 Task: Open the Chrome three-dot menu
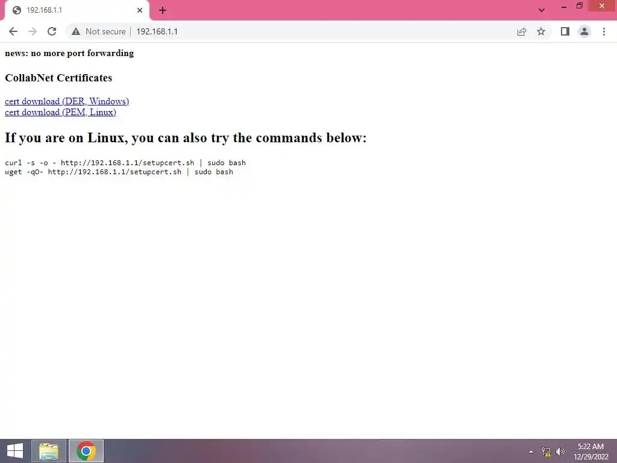pos(604,31)
